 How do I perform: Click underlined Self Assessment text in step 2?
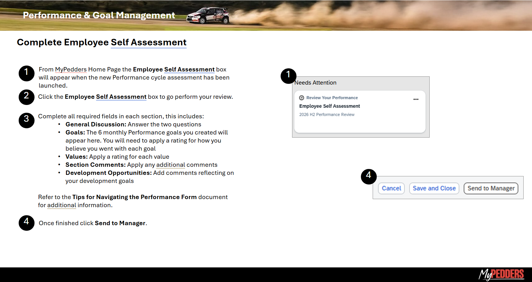point(121,97)
